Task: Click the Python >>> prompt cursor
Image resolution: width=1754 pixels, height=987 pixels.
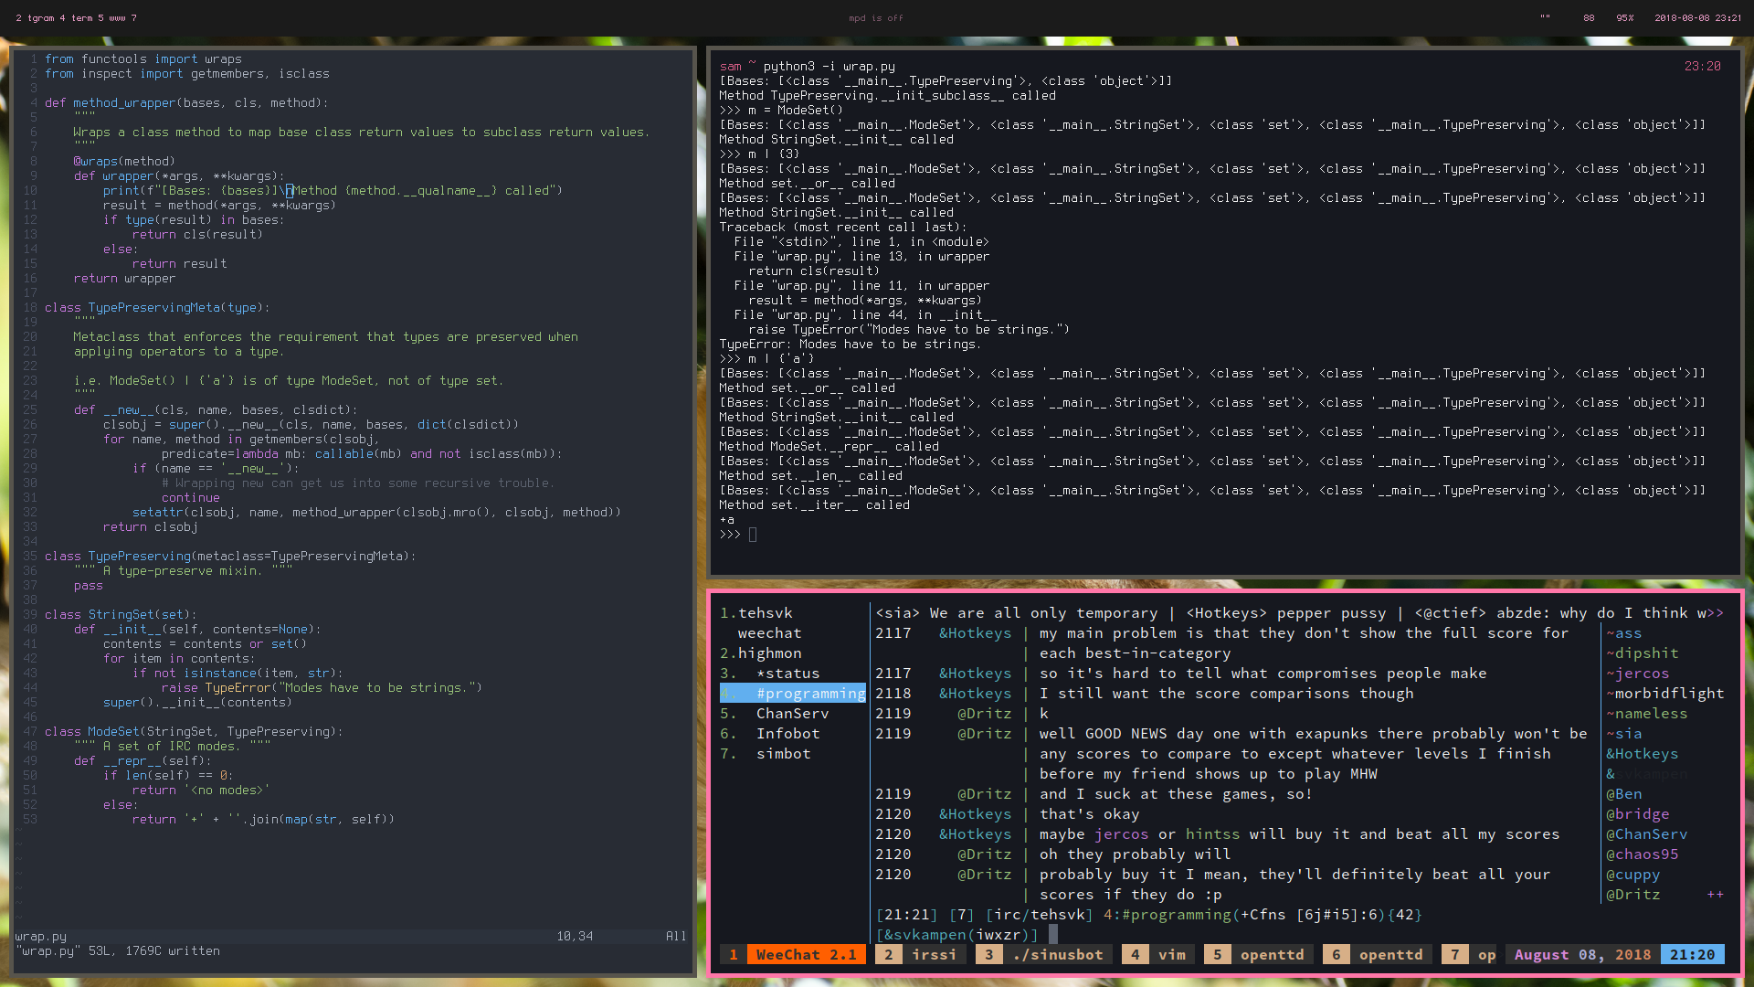Action: pyautogui.click(x=753, y=535)
